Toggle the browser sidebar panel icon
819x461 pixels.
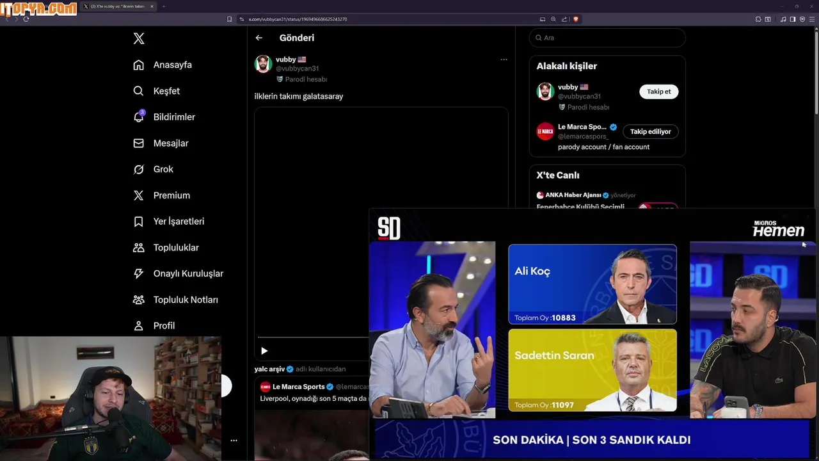(x=793, y=19)
